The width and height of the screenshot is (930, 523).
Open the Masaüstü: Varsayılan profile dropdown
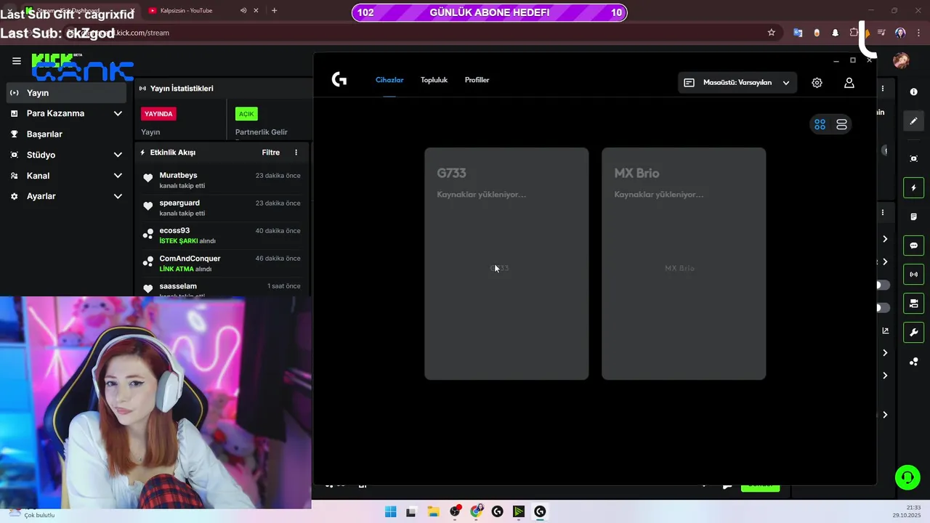tap(737, 83)
